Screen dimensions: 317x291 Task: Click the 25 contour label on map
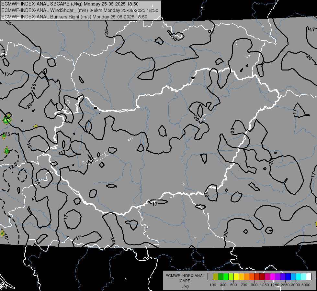click(107, 32)
